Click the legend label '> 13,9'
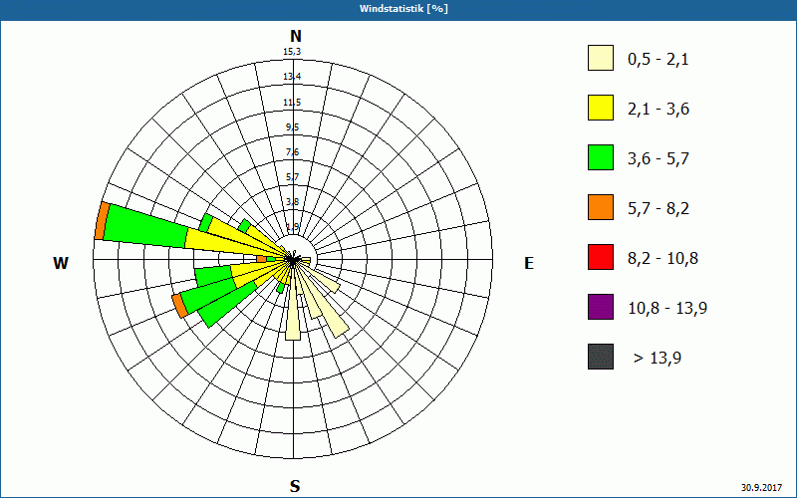The height and width of the screenshot is (498, 797). (658, 359)
